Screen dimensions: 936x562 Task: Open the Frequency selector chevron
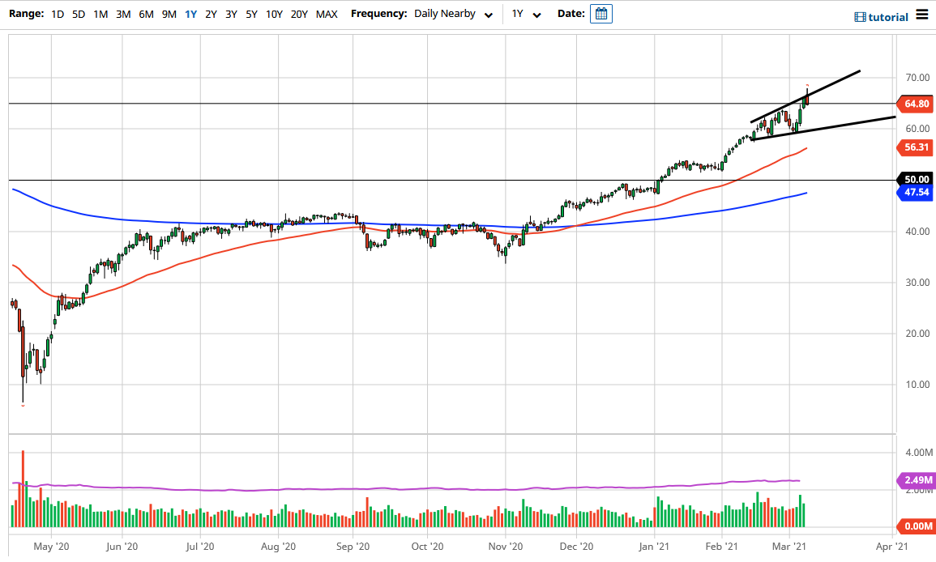pos(488,15)
